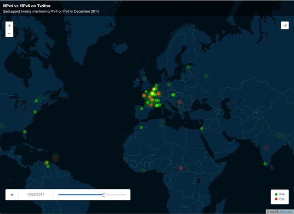Play the tweet timeline animation
This screenshot has height=214, width=294.
coord(12,195)
